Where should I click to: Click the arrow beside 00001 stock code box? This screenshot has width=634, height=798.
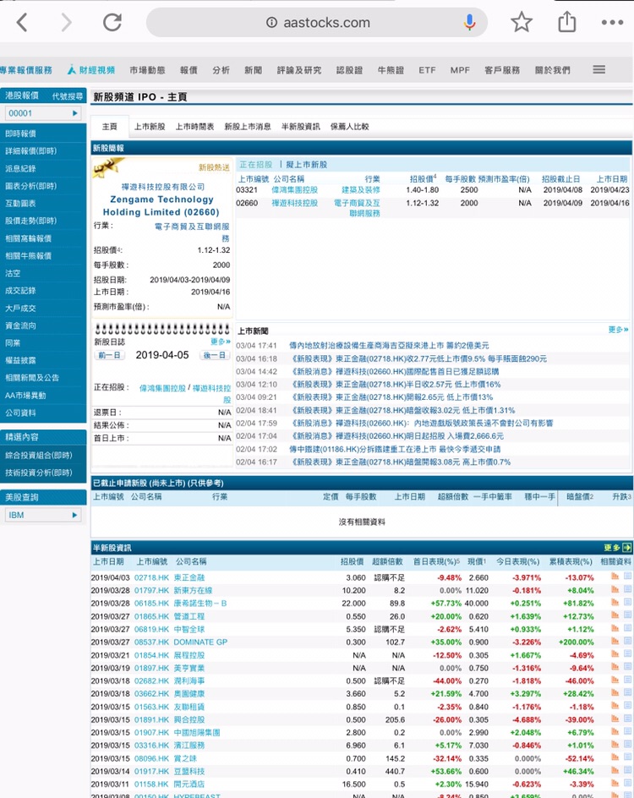pos(75,113)
